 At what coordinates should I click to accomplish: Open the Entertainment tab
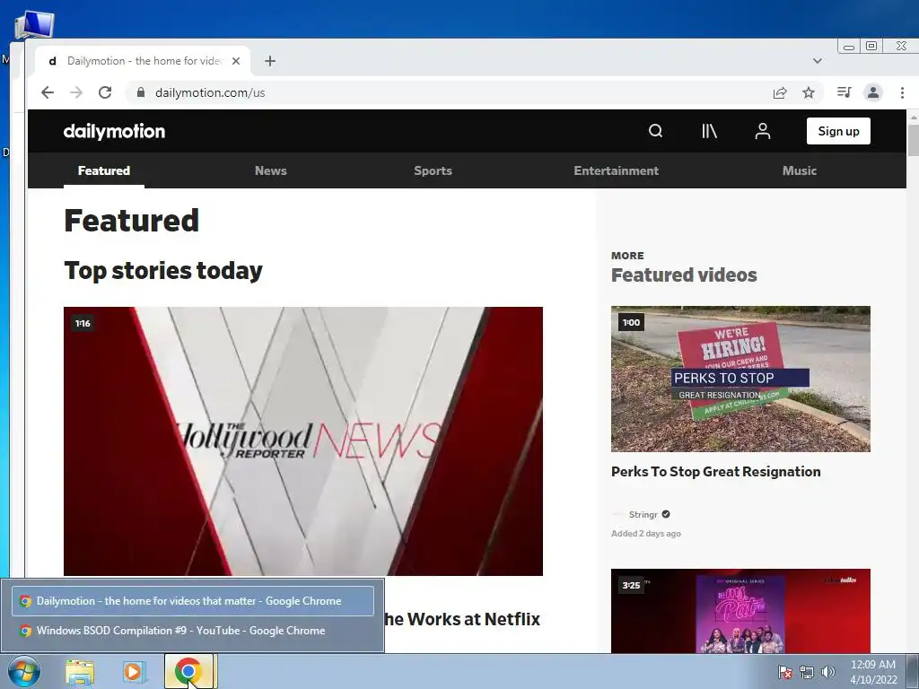click(616, 170)
